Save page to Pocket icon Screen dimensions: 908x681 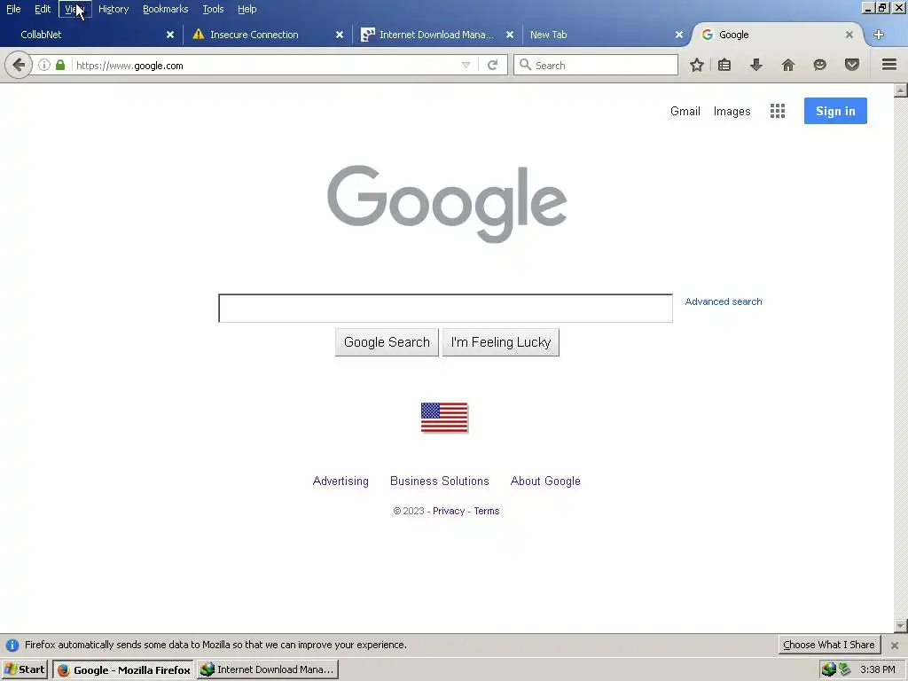point(852,65)
